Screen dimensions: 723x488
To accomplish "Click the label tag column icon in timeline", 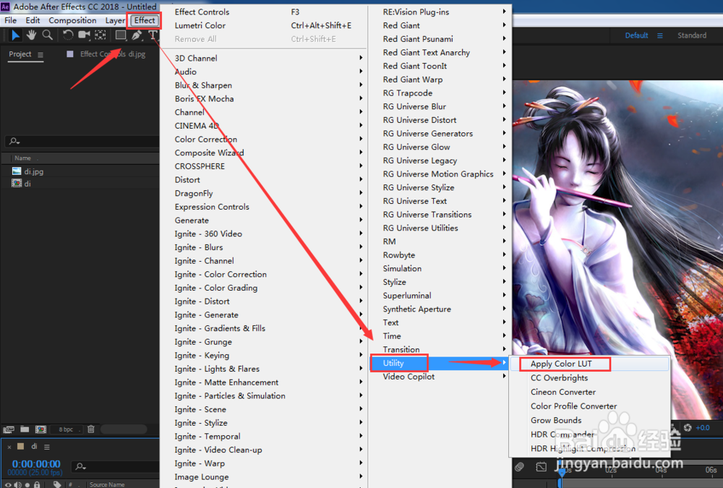I will pyautogui.click(x=56, y=484).
